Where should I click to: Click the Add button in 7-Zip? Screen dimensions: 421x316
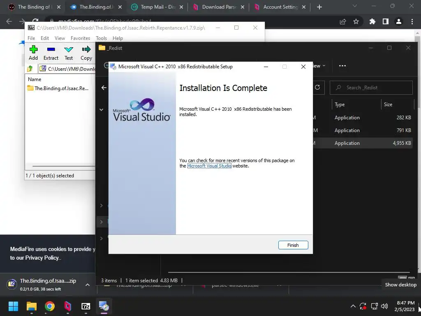click(33, 53)
